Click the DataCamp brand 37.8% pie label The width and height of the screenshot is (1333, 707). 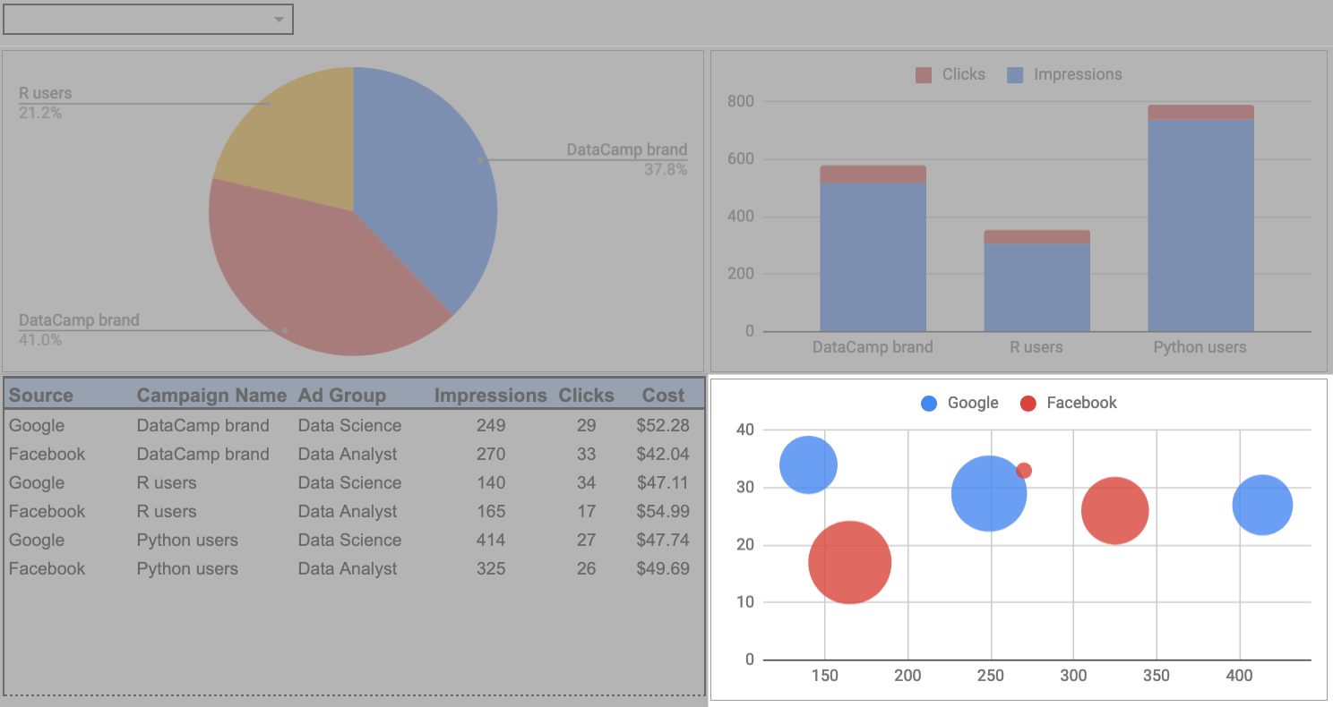pos(627,159)
